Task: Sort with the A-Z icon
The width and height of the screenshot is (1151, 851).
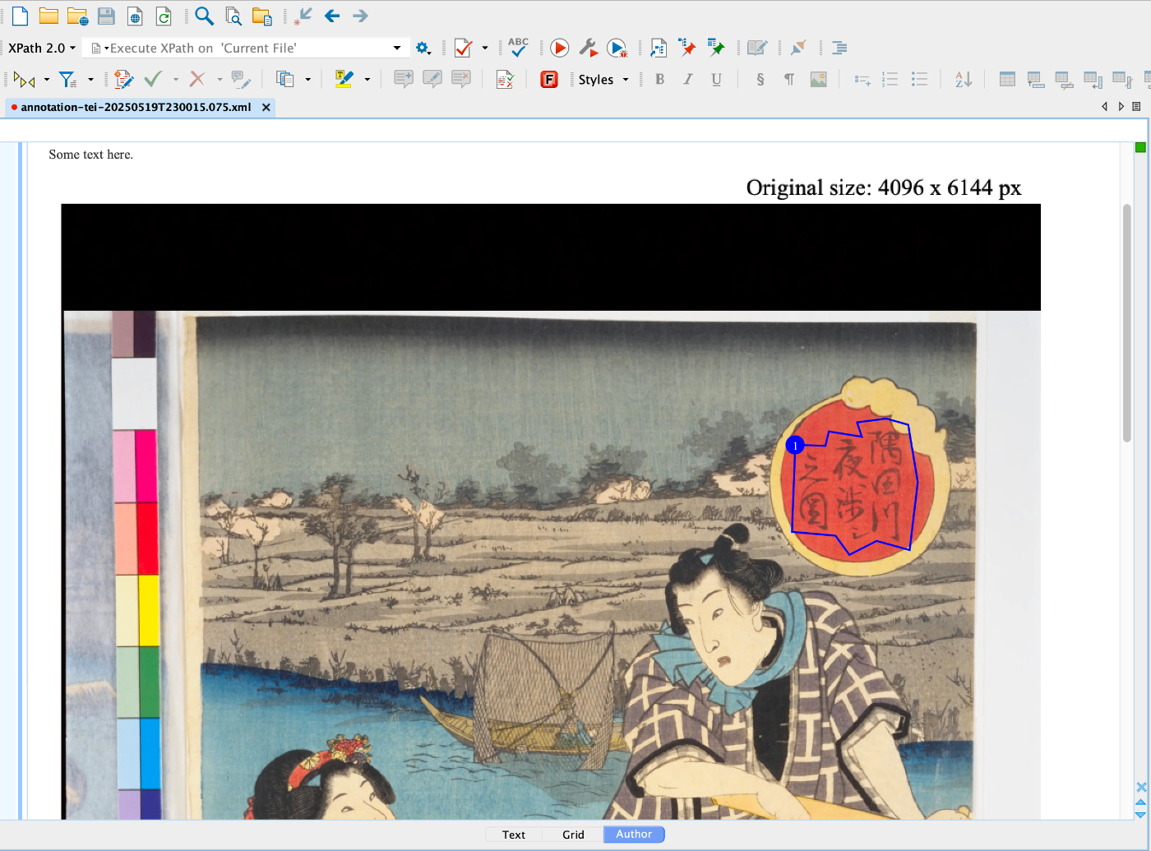Action: 964,79
